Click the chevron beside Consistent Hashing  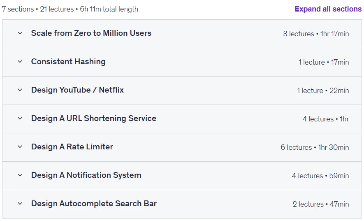click(20, 61)
